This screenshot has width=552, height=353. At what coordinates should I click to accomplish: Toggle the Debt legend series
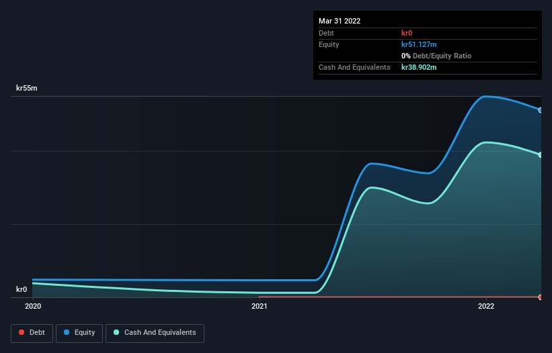[x=32, y=333]
